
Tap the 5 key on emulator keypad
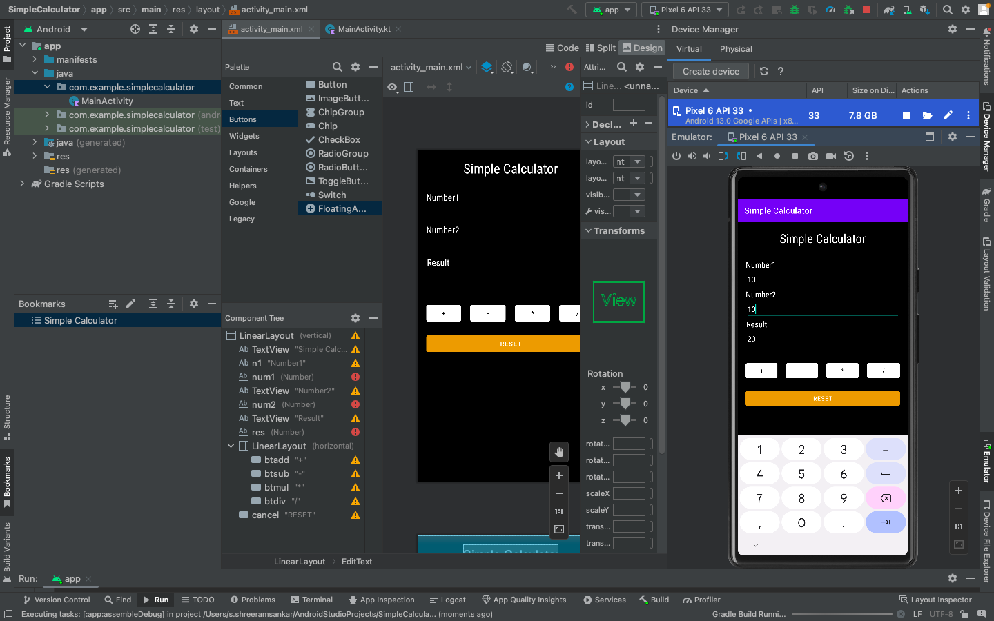(801, 474)
